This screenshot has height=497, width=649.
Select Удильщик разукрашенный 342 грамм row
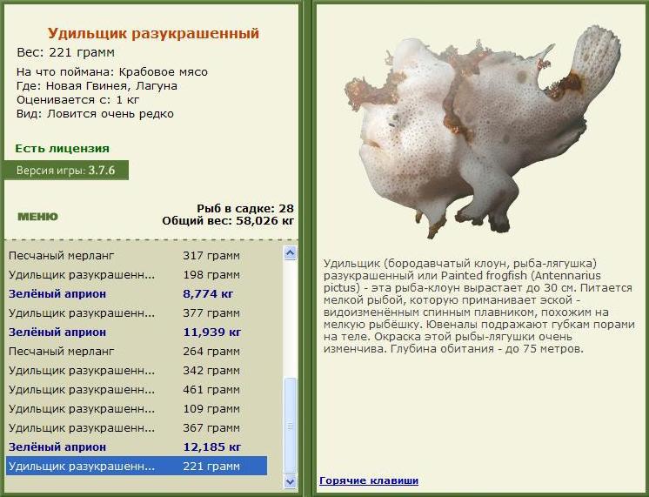[x=137, y=370]
